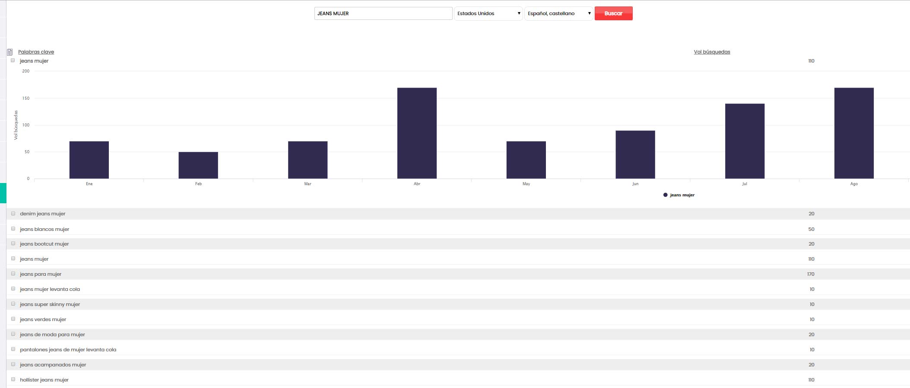Image resolution: width=910 pixels, height=388 pixels.
Task: Toggle the jeans mujer levanta cola checkbox
Action: (13, 289)
